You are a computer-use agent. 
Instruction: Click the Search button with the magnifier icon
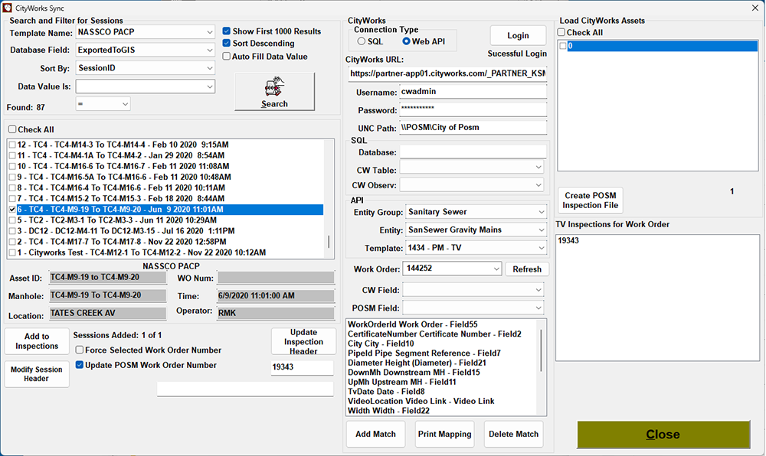pyautogui.click(x=274, y=92)
